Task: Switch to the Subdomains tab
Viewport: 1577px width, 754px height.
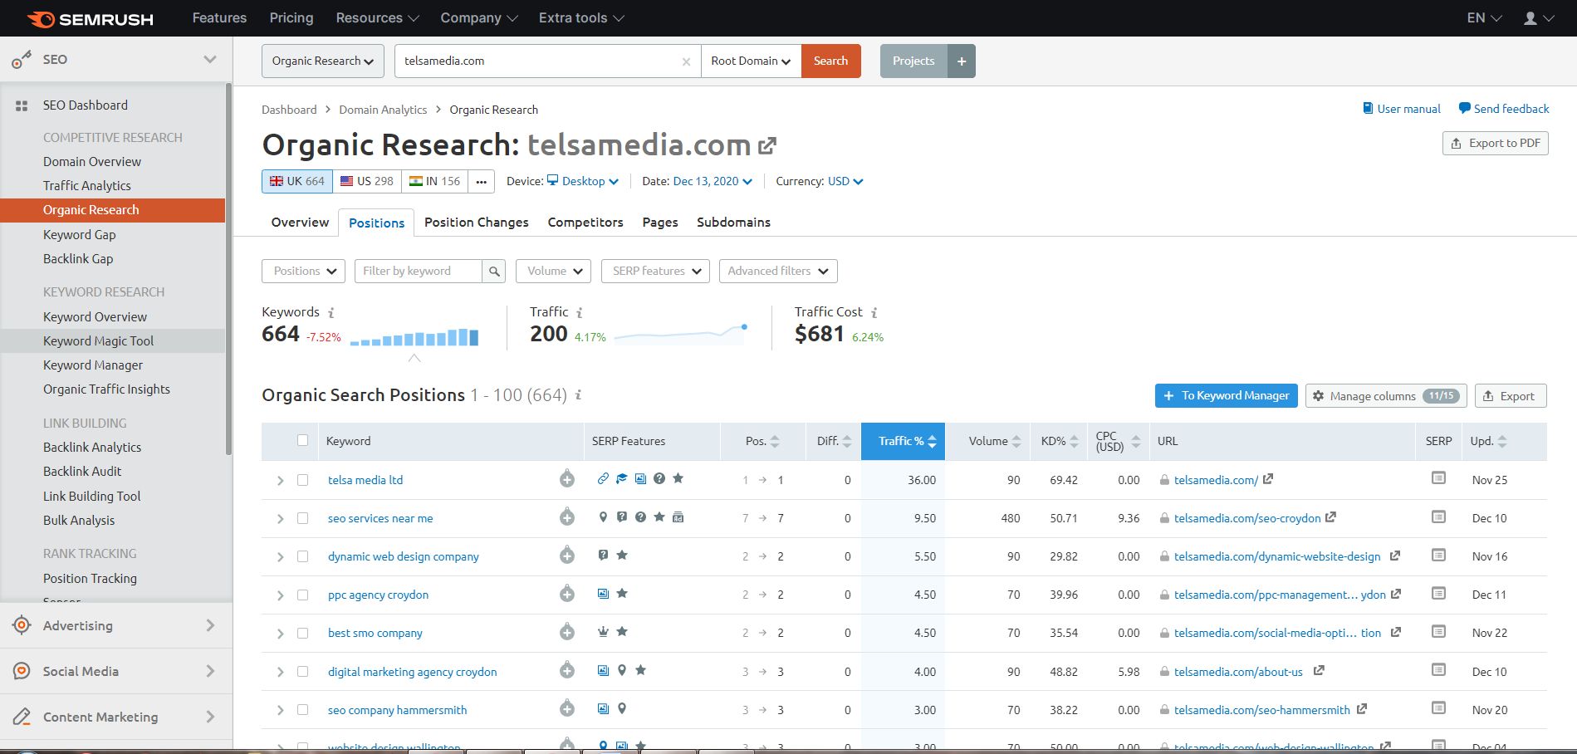Action: pos(733,223)
